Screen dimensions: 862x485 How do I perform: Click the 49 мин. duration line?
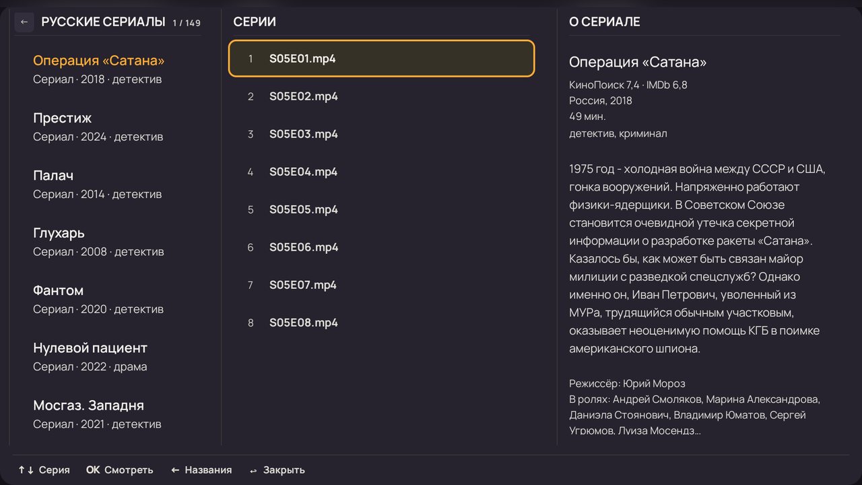tap(587, 117)
